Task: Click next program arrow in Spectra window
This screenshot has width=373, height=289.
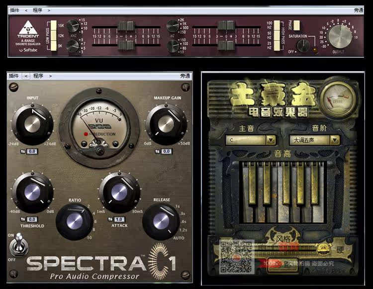Action: [x=50, y=76]
